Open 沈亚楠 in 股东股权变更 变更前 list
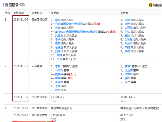The height and width of the screenshot is (122, 162). tap(59, 36)
